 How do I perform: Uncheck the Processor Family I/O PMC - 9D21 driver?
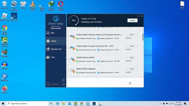[x=69, y=48]
